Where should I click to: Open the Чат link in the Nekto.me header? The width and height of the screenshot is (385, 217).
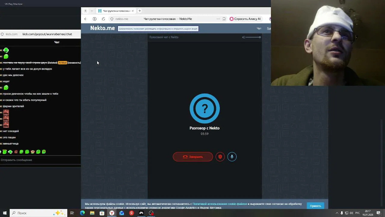point(259,28)
